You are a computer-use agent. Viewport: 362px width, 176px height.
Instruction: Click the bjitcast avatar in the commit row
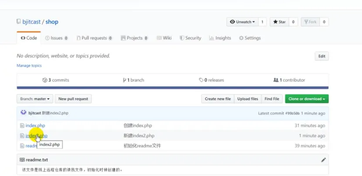tap(24, 113)
